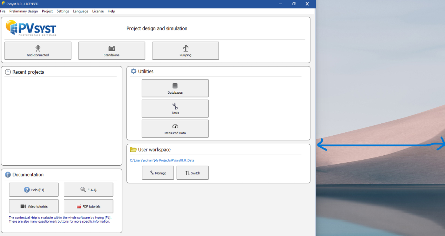Open Video tutorials
445x236 pixels.
[34, 206]
